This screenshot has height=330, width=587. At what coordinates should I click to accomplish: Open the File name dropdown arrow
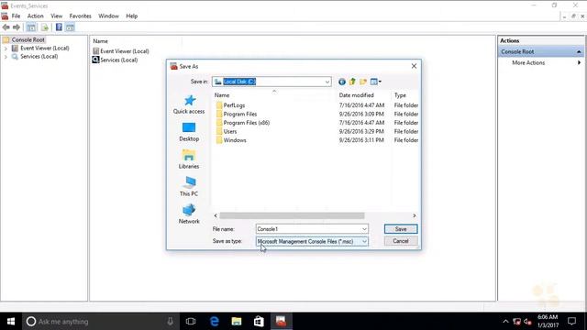click(364, 229)
